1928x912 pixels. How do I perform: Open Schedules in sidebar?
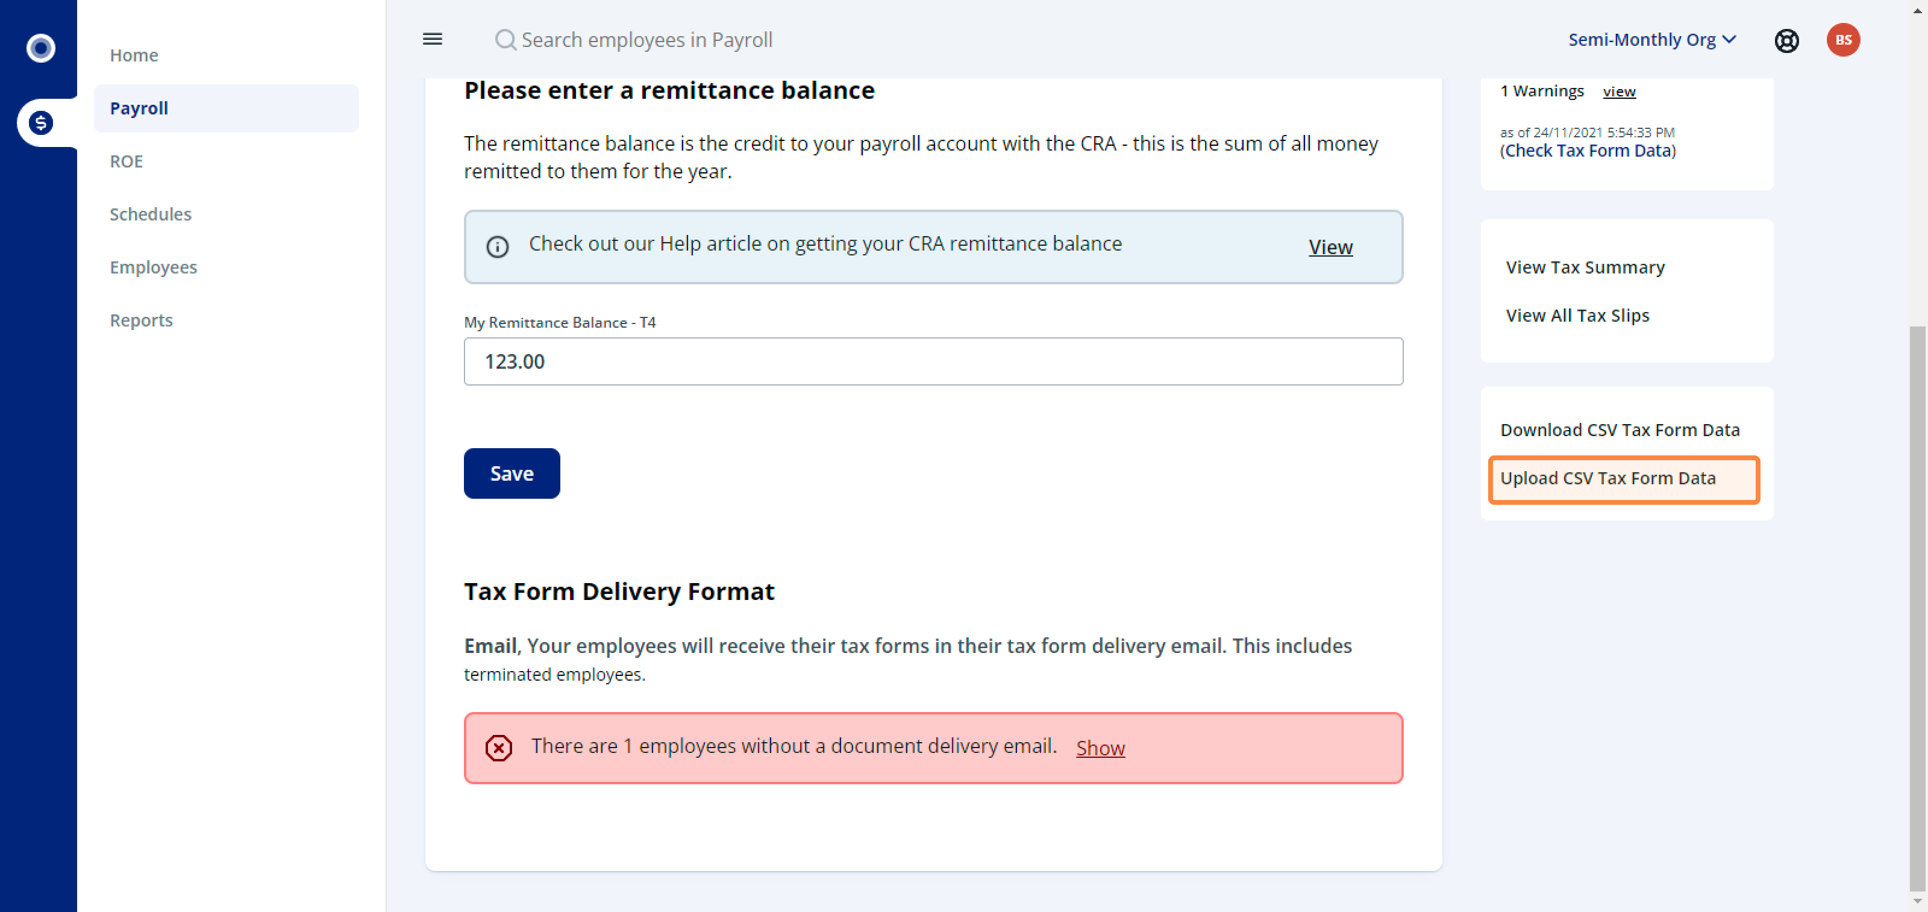click(x=151, y=214)
